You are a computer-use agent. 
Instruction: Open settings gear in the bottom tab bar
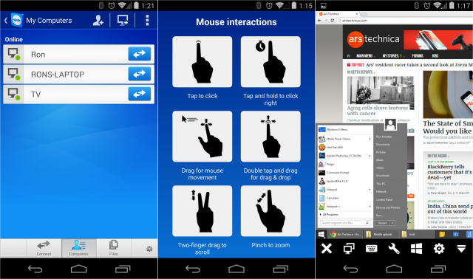click(x=149, y=249)
